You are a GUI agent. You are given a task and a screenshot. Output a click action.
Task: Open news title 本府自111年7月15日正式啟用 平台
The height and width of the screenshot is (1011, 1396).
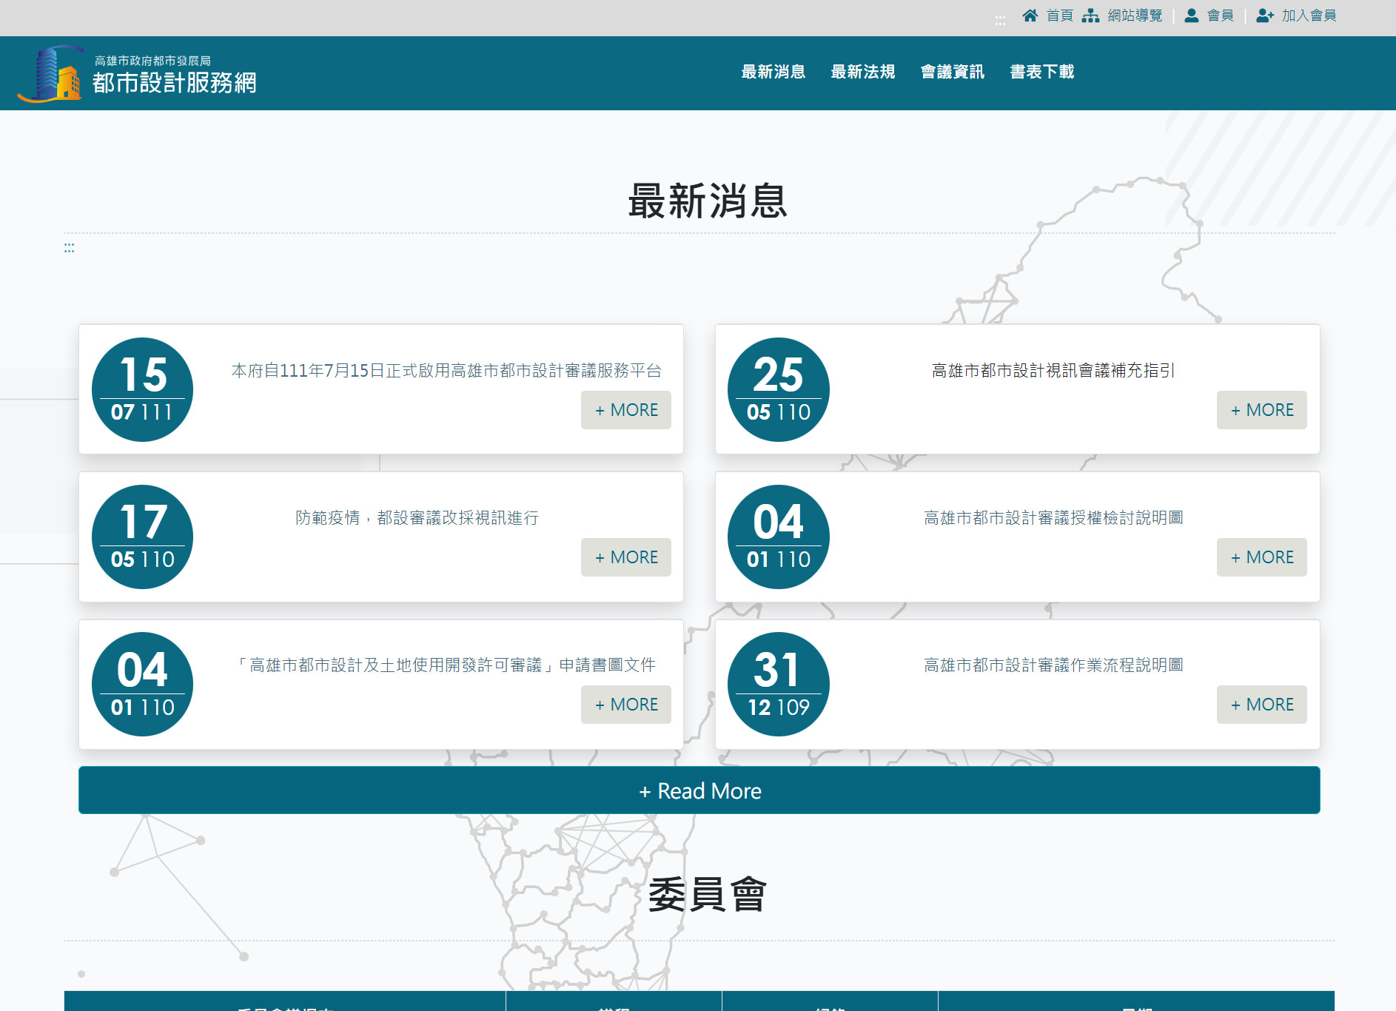[446, 370]
